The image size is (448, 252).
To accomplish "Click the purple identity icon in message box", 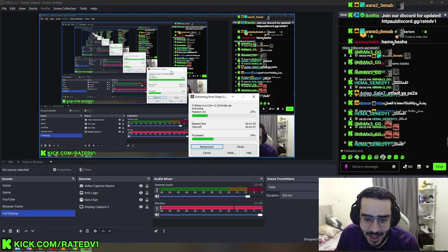I will [x=346, y=167].
